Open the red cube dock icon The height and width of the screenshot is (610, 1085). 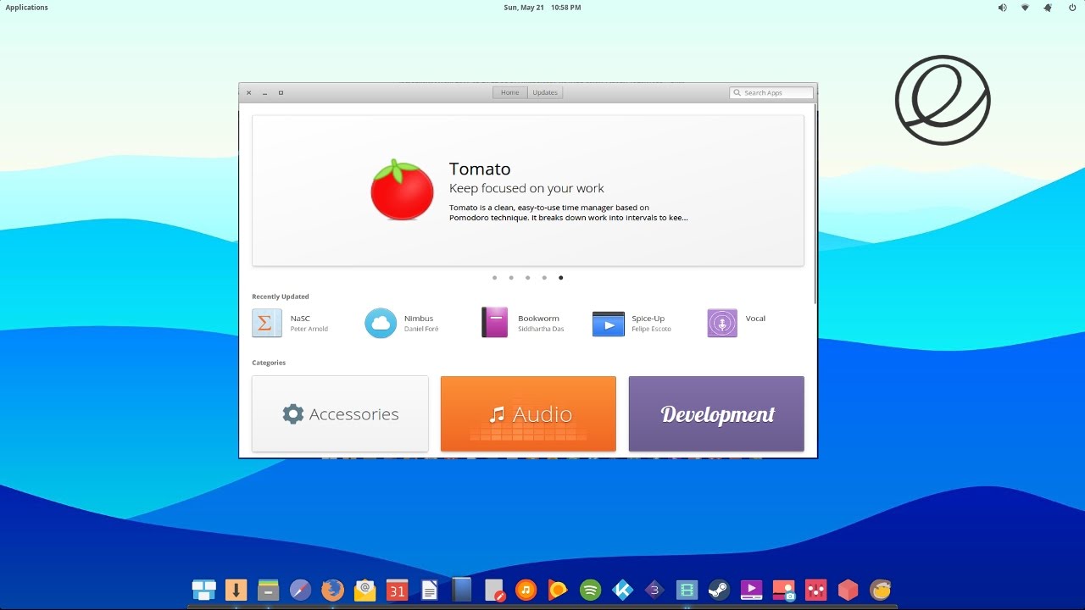pyautogui.click(x=848, y=590)
